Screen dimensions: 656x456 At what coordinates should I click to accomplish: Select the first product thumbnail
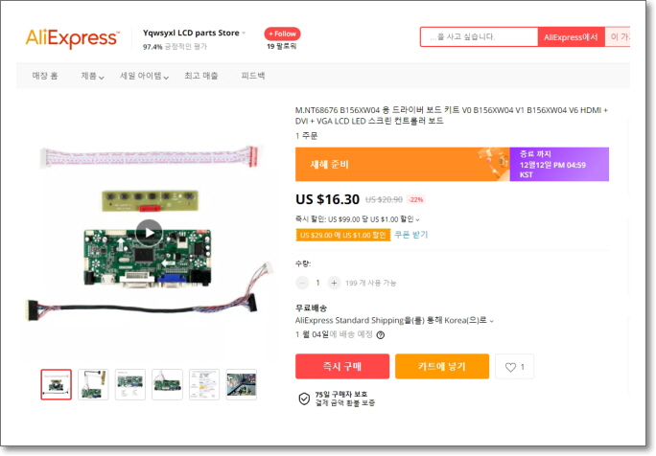pyautogui.click(x=56, y=384)
